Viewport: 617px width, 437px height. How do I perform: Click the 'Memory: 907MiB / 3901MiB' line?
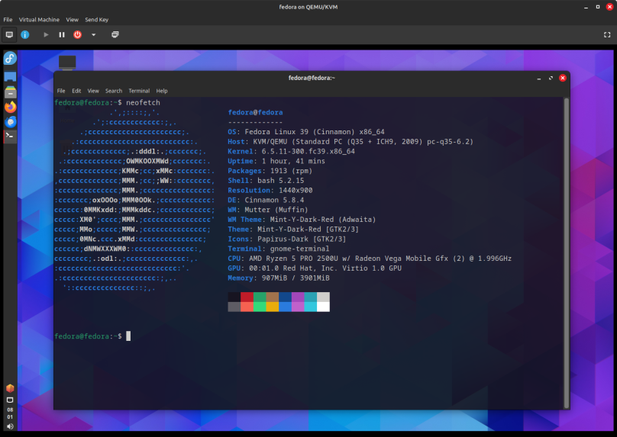click(x=279, y=278)
